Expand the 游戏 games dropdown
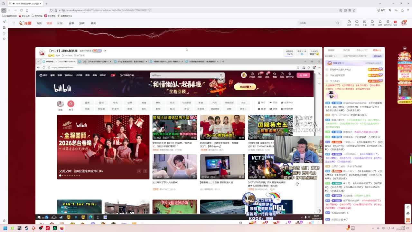This screenshot has height=232, width=412. click(x=82, y=23)
